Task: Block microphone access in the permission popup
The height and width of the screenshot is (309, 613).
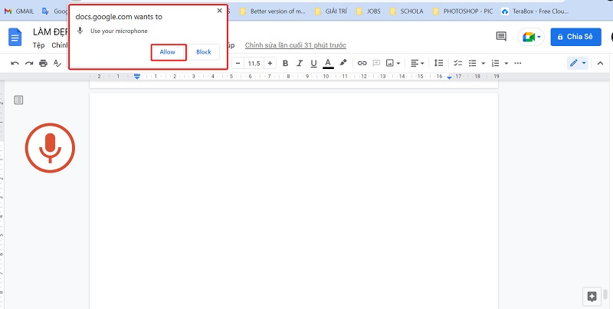Action: [204, 52]
